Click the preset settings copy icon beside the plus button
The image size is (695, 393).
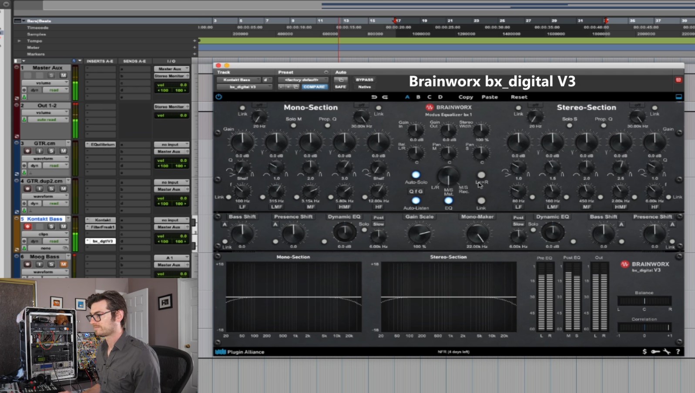pos(296,87)
